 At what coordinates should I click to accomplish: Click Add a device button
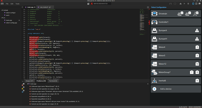point(176,89)
